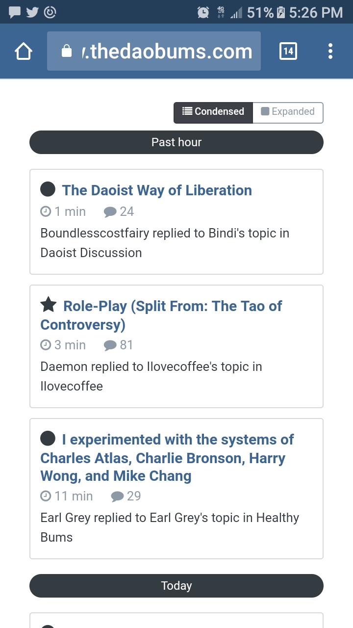The image size is (353, 628).
Task: Switch to Condensed view
Action: (213, 112)
